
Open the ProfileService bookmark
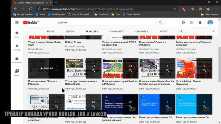[x=56, y=14]
